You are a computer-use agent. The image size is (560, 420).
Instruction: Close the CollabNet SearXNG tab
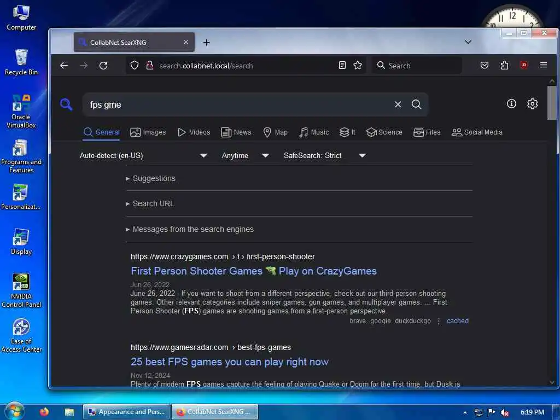[186, 42]
